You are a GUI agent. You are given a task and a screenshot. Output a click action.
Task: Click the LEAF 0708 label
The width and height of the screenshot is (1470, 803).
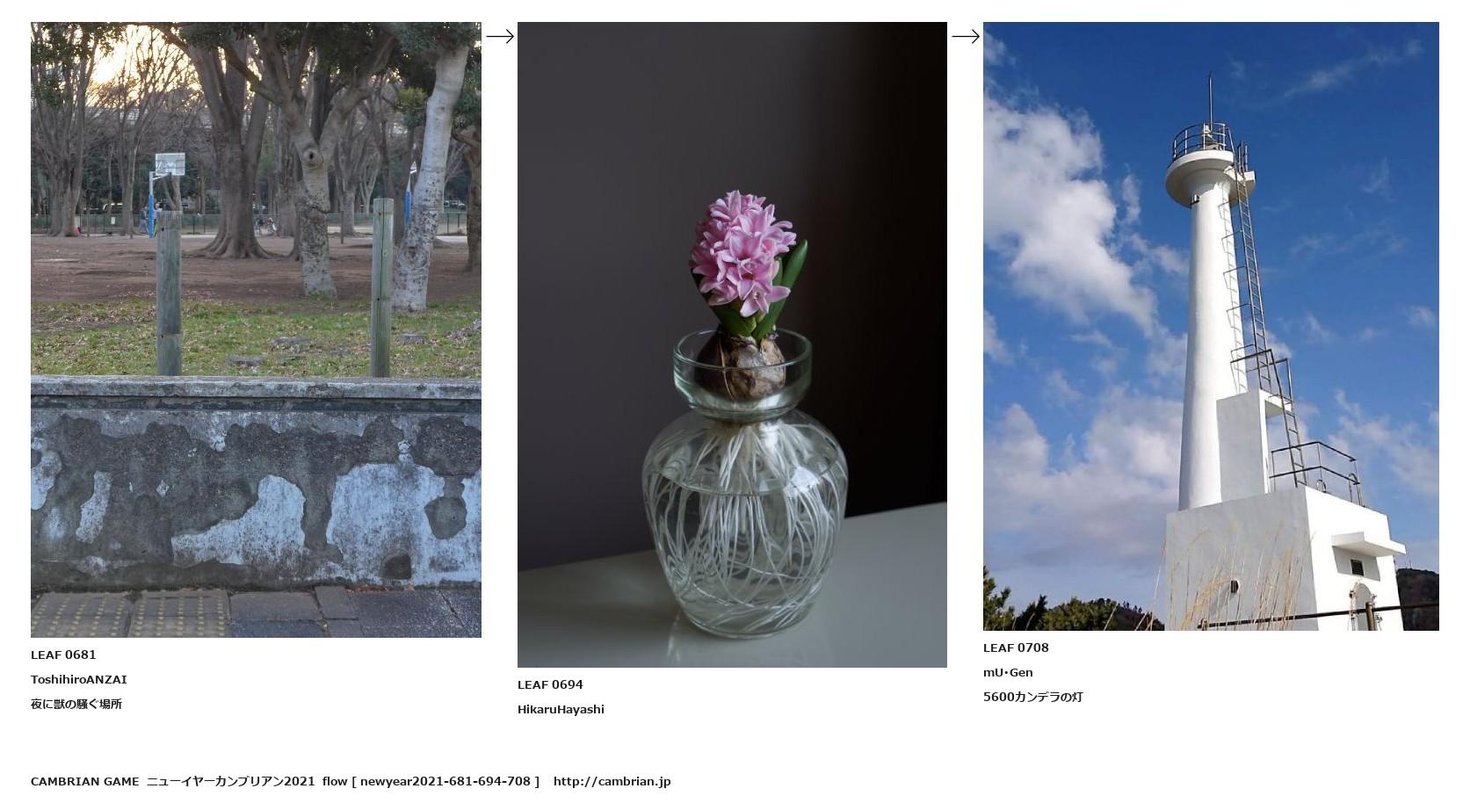click(x=1016, y=647)
